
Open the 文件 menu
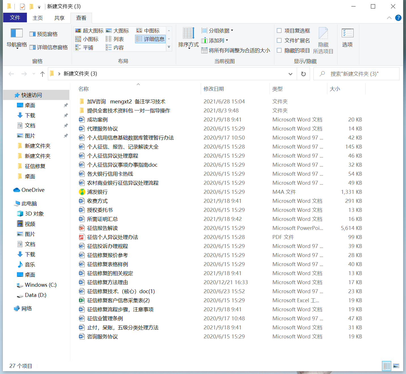[x=15, y=18]
